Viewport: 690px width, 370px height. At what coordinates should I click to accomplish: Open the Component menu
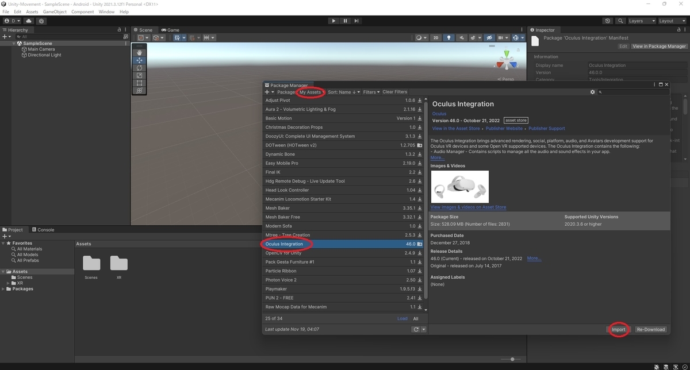click(83, 11)
